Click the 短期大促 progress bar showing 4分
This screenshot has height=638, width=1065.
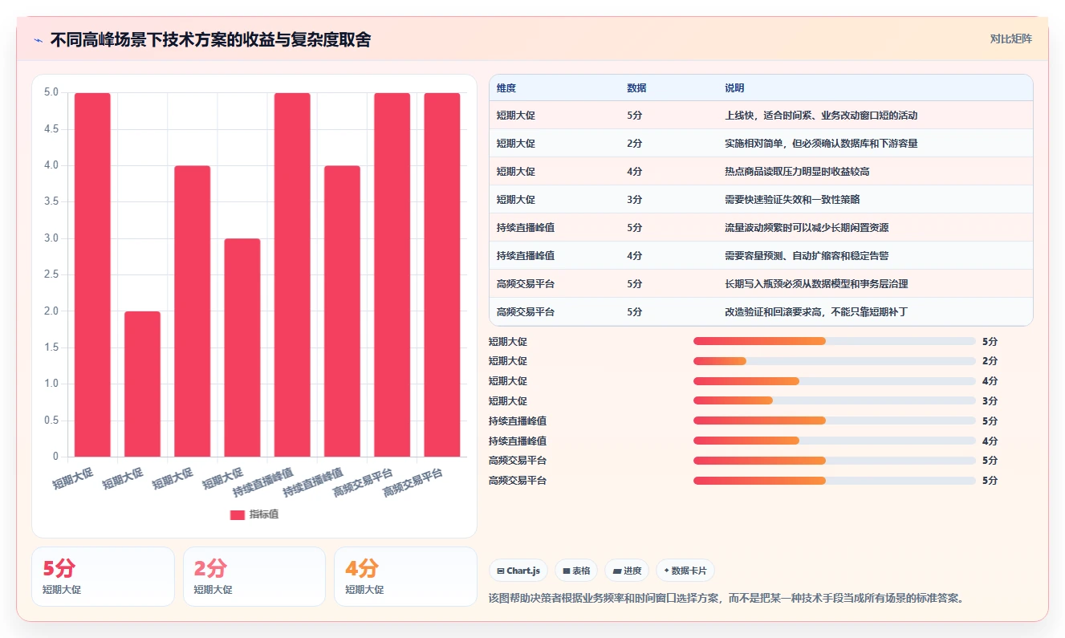(x=835, y=381)
